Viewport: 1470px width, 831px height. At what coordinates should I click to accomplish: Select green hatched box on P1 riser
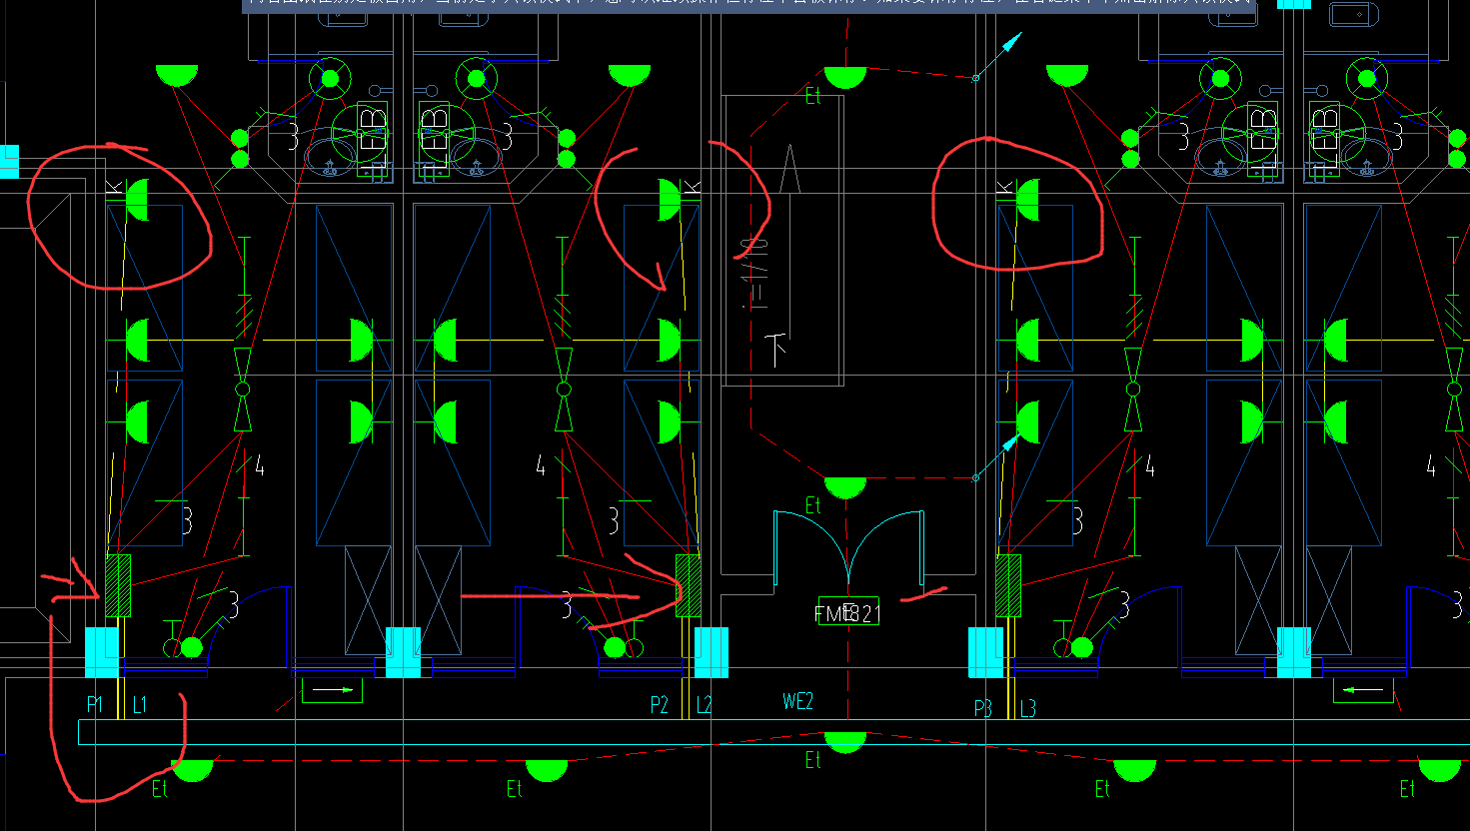pyautogui.click(x=118, y=585)
